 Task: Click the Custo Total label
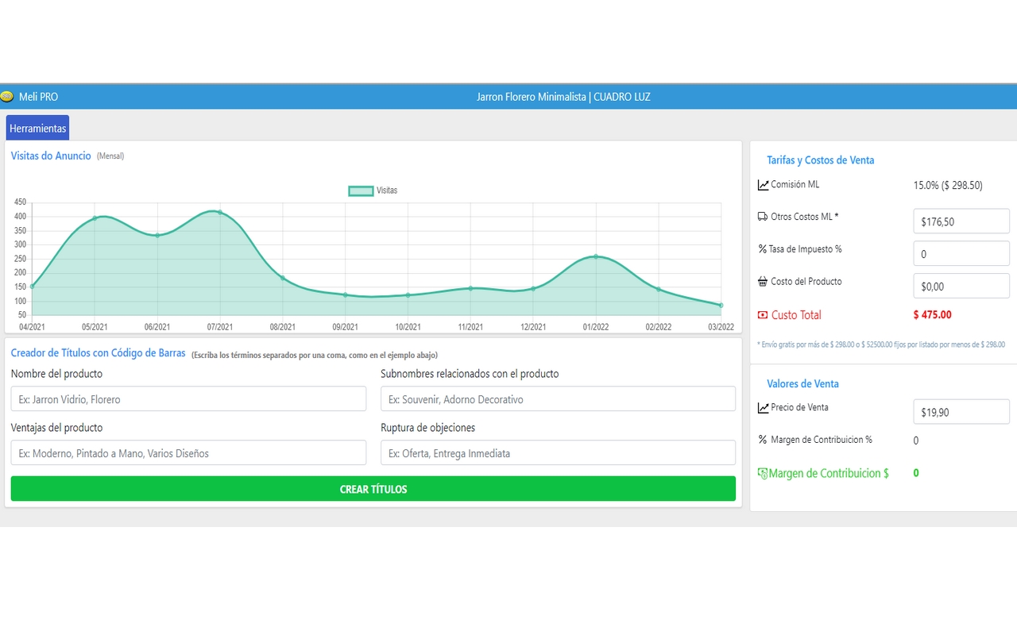point(796,315)
